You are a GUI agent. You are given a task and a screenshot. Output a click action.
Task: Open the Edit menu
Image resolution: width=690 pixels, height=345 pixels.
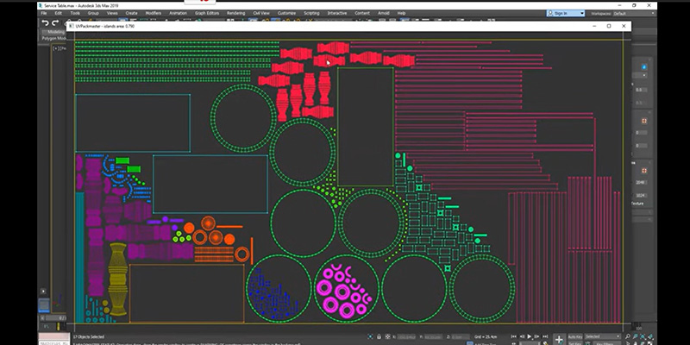tap(58, 13)
